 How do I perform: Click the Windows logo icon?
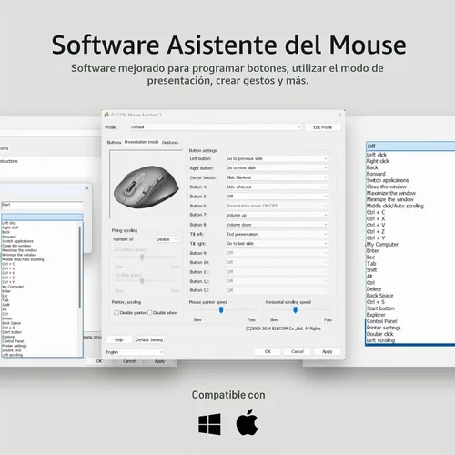209,424
